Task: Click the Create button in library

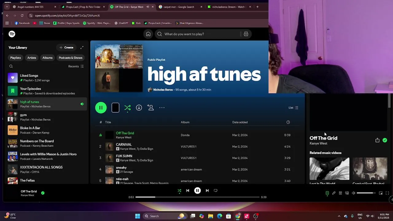Action: [x=66, y=48]
